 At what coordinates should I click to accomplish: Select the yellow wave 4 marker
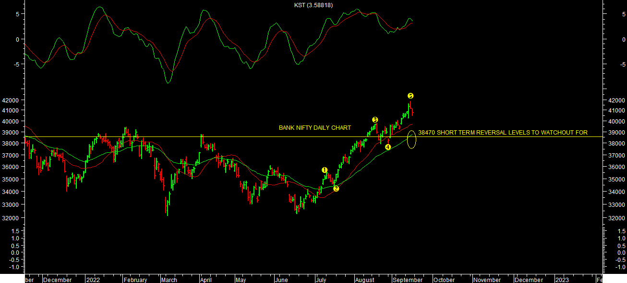pos(388,147)
